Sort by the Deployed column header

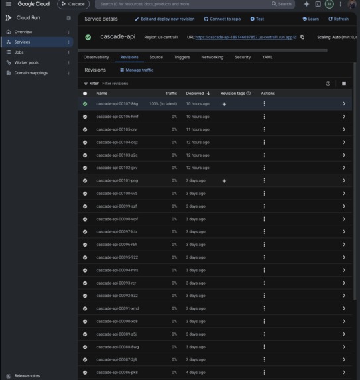coord(198,94)
